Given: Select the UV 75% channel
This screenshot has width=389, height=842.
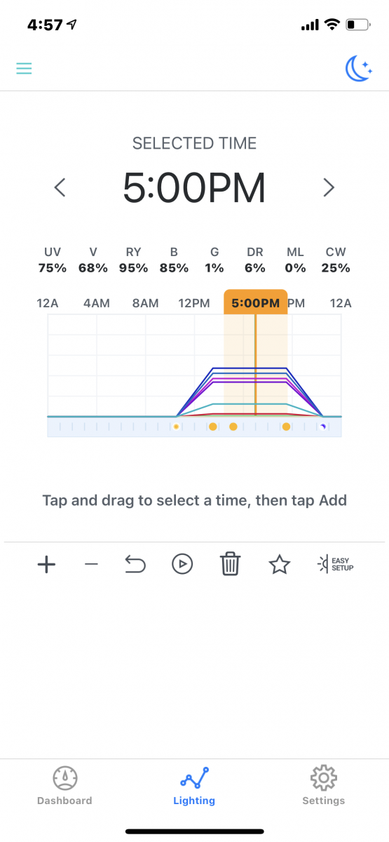Looking at the screenshot, I should 53,260.
